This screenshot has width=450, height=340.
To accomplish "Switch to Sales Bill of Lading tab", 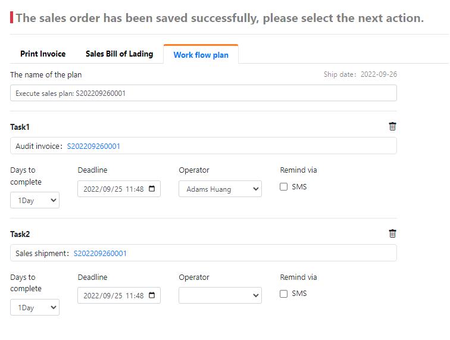I will pos(120,54).
